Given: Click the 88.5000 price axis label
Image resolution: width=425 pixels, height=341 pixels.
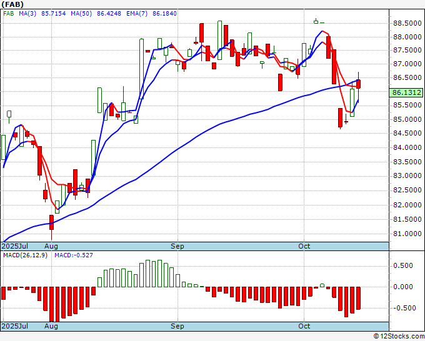Looking at the screenshot, I should [407, 24].
